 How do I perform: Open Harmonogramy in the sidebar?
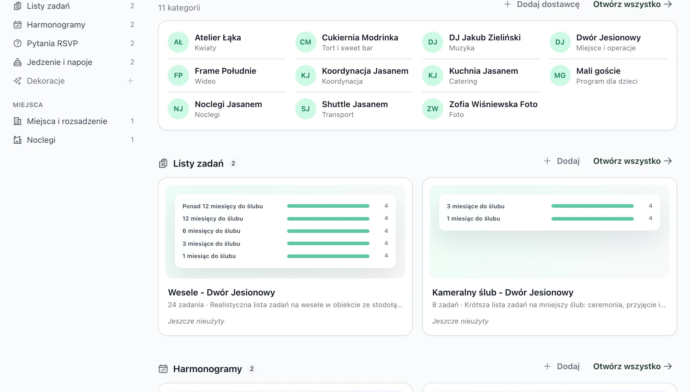pos(74,25)
